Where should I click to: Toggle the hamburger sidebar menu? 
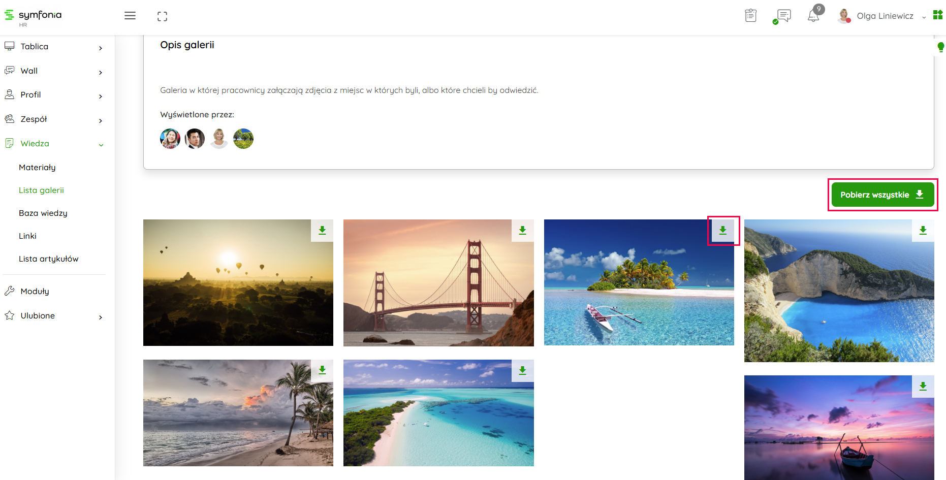point(130,16)
